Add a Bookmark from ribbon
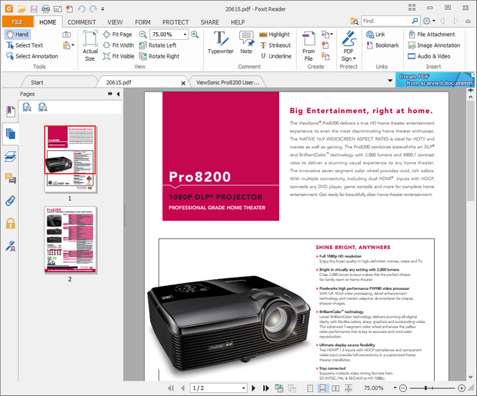This screenshot has width=477, height=396. [x=382, y=45]
